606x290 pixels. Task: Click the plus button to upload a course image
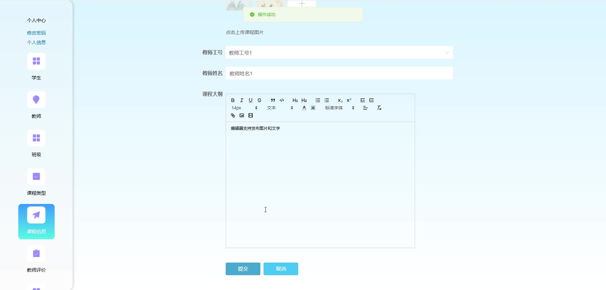(302, 3)
